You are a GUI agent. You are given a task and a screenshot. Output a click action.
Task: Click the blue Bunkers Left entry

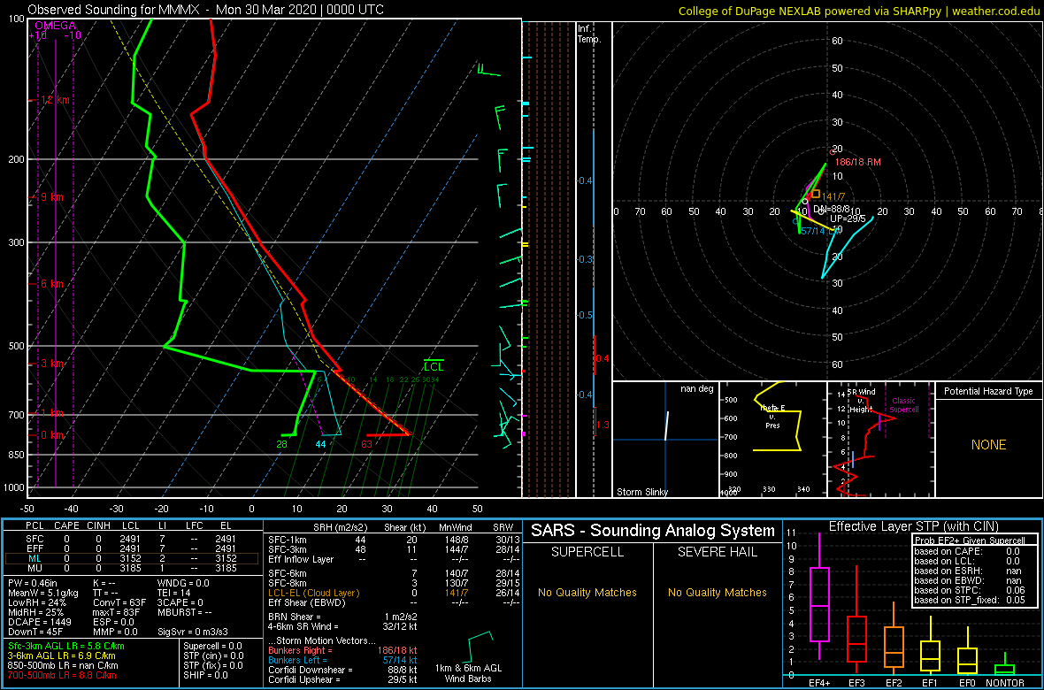coord(342,660)
